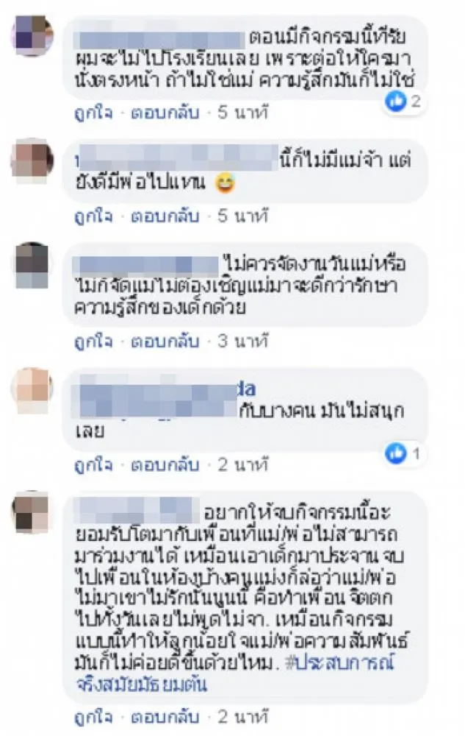Click the like reaction icon showing 1

pyautogui.click(x=396, y=453)
